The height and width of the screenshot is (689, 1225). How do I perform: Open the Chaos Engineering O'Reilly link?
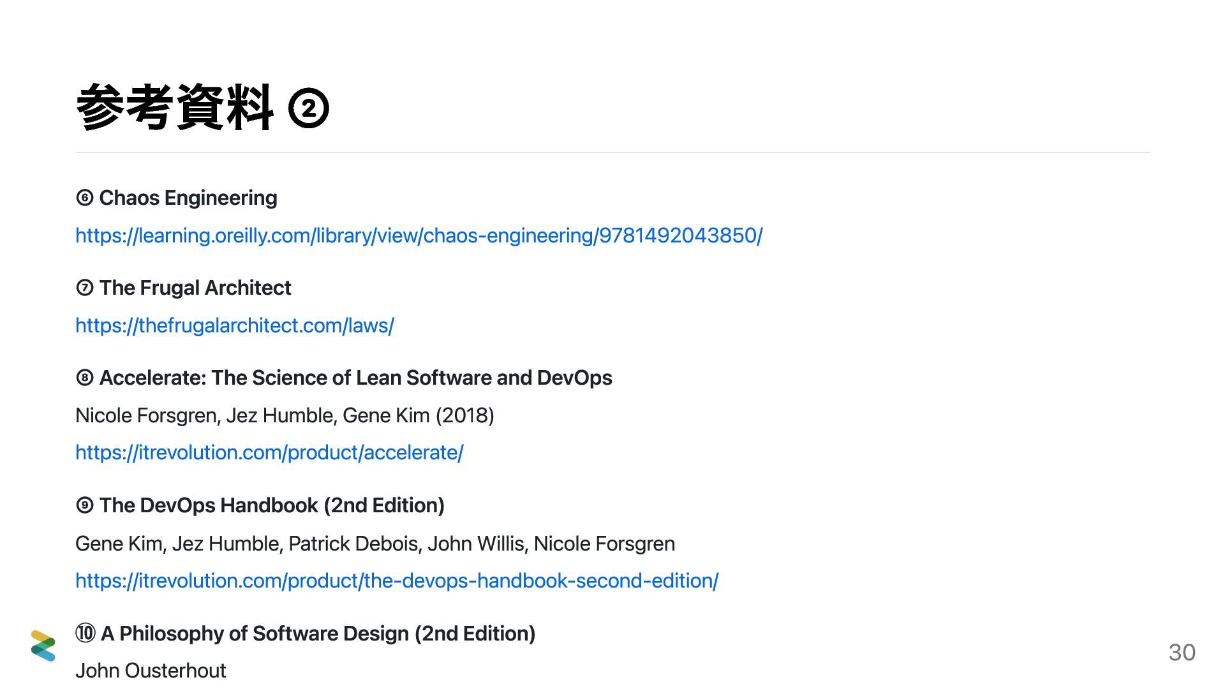coord(419,235)
